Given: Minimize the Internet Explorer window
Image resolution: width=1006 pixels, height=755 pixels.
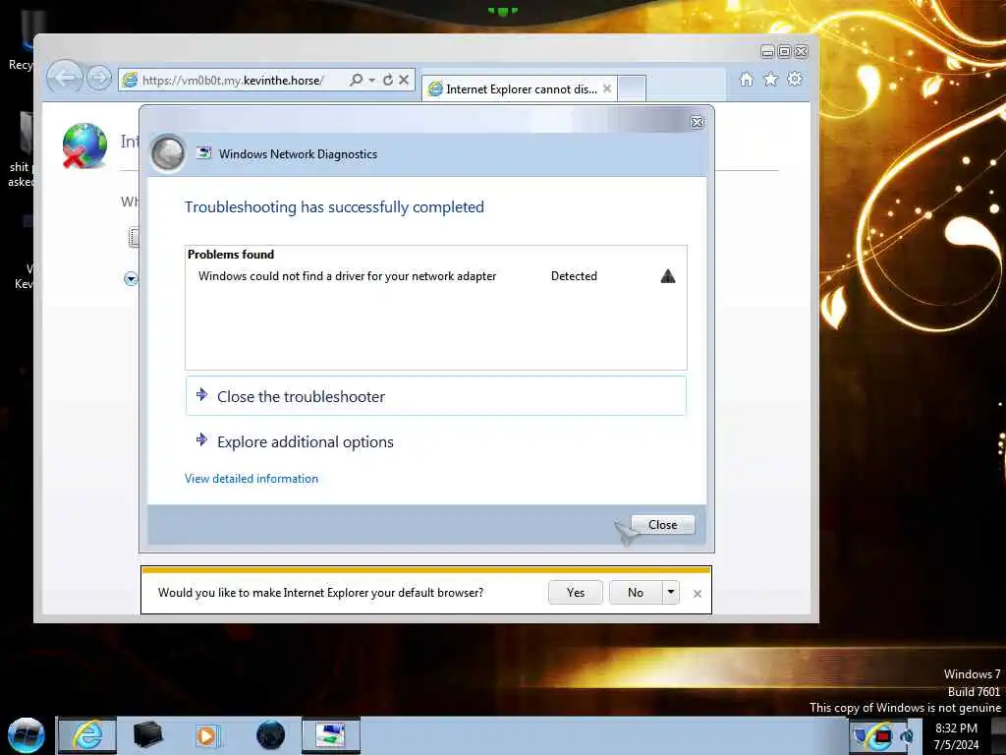Looking at the screenshot, I should tap(767, 51).
